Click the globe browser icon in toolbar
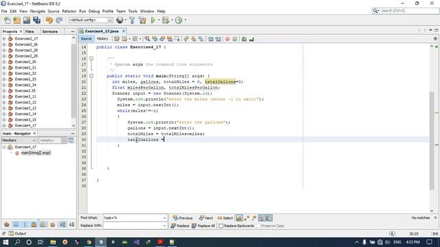The width and height of the screenshot is (440, 247). [120, 20]
